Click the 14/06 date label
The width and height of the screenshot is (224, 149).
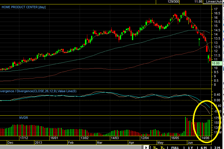(205, 138)
